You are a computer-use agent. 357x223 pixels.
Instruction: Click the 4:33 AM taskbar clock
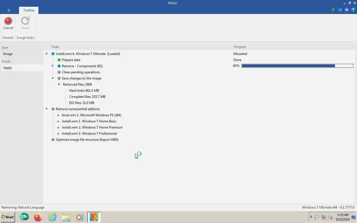[x=343, y=217]
